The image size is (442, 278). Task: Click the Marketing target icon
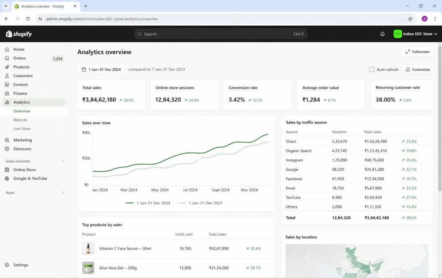7,140
